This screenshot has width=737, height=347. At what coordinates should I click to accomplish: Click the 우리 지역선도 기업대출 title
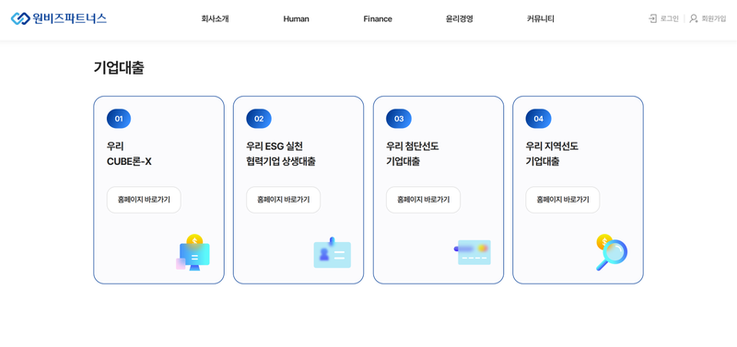[x=552, y=154]
